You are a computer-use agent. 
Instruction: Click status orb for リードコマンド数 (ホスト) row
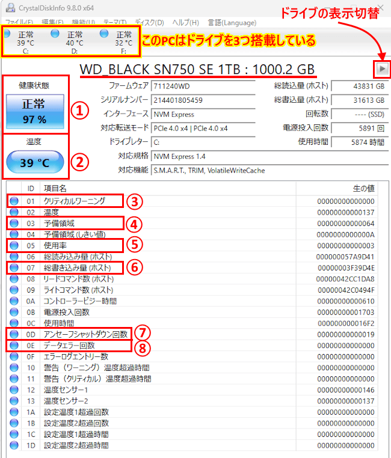[14, 279]
